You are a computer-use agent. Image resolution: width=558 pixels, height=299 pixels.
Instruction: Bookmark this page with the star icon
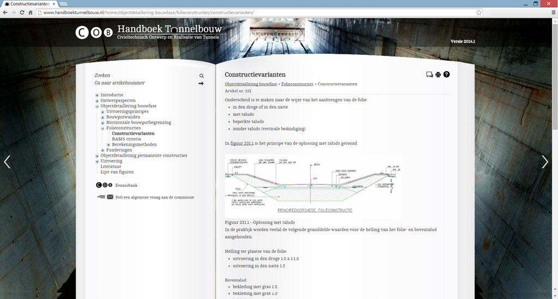pos(479,12)
